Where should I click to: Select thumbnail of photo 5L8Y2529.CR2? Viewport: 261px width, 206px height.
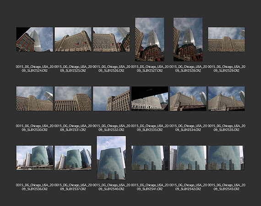(226, 39)
